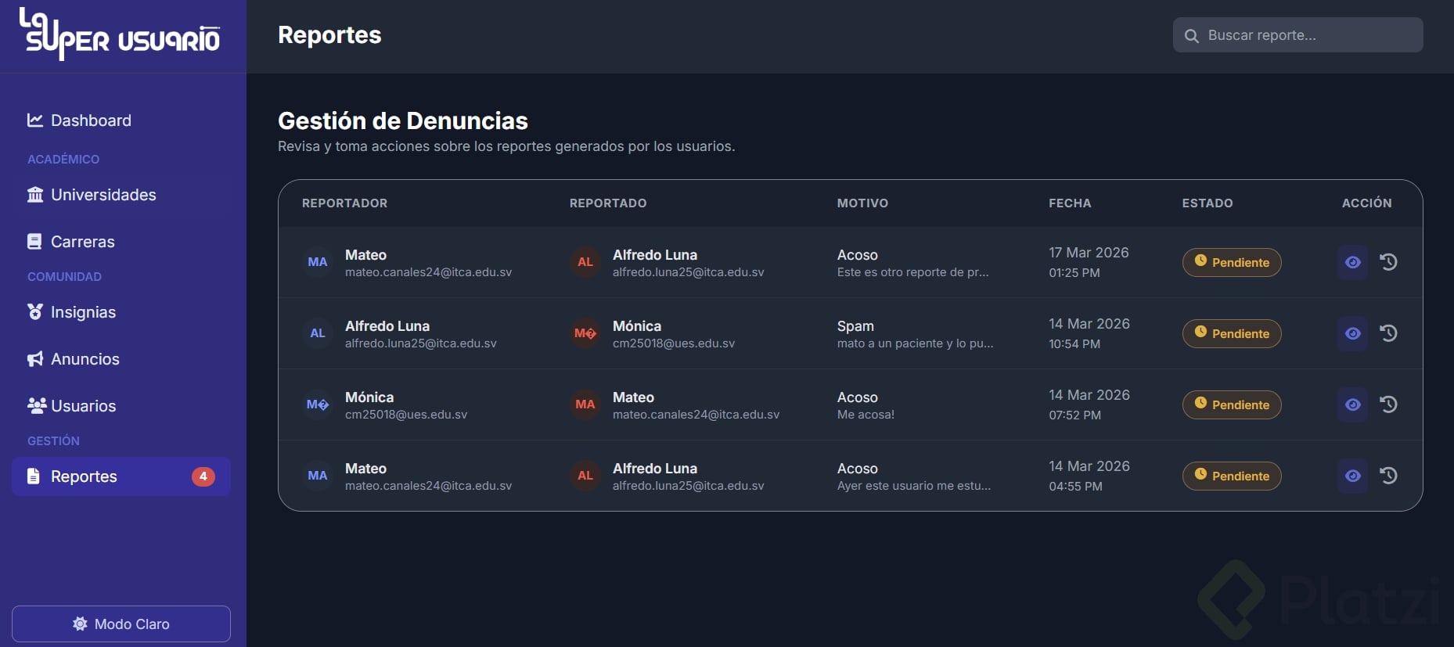Click Pendiente status of the 17 Mar report

(1231, 262)
